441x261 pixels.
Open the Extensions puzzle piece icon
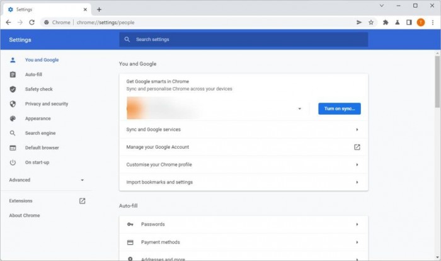point(386,22)
